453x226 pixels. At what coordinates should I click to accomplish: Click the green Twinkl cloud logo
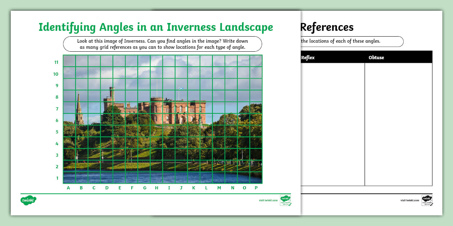click(x=28, y=201)
